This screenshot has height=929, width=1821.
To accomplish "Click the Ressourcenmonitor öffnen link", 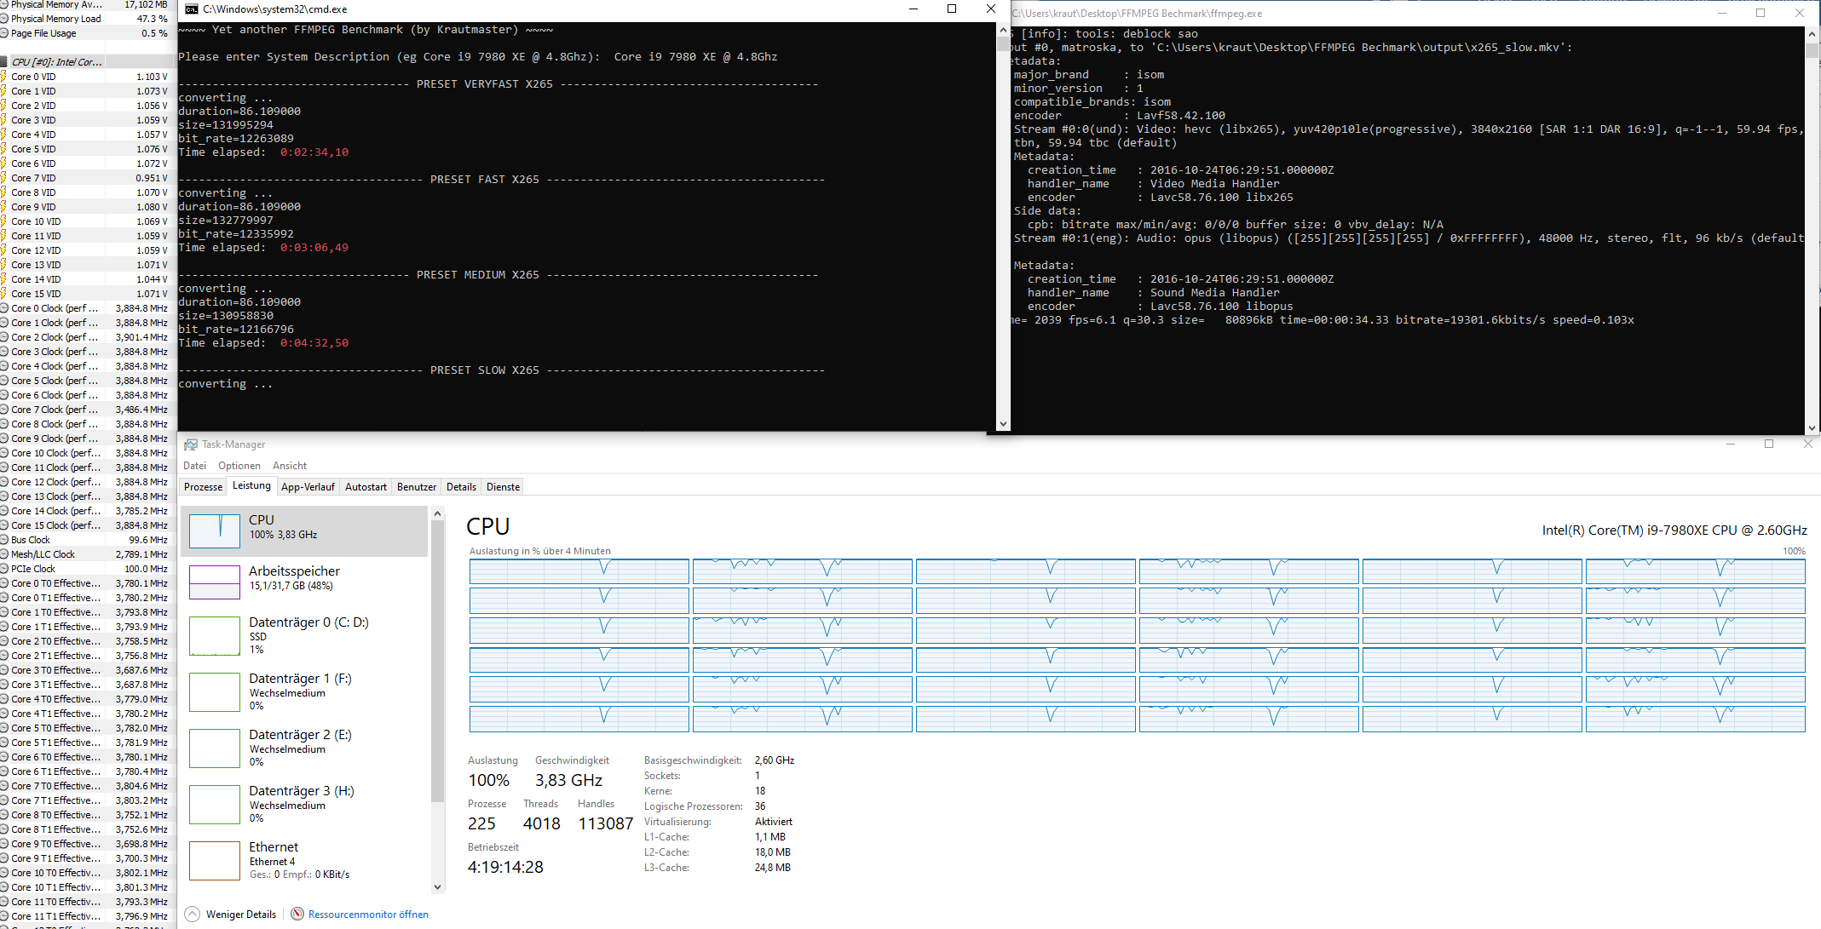I will [368, 915].
